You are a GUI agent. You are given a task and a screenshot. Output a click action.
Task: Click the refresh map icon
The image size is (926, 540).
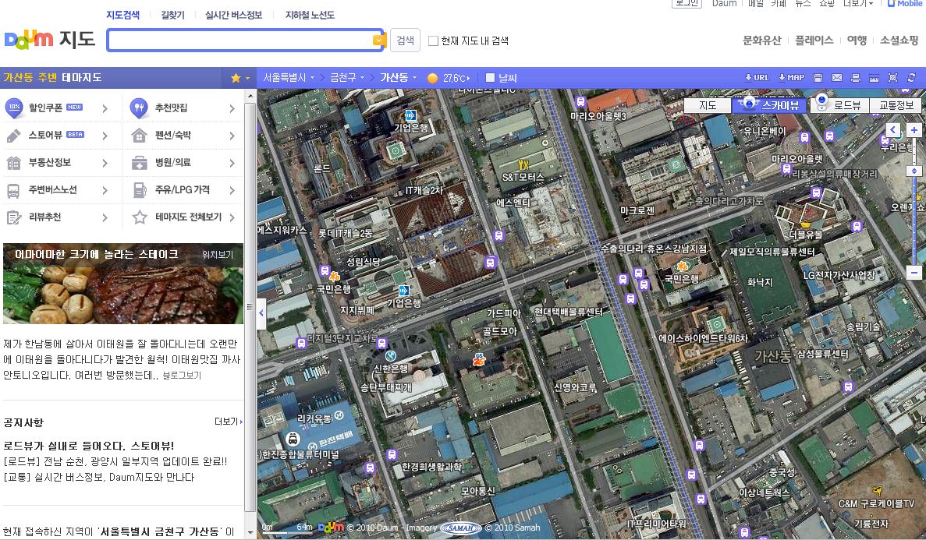(x=912, y=78)
